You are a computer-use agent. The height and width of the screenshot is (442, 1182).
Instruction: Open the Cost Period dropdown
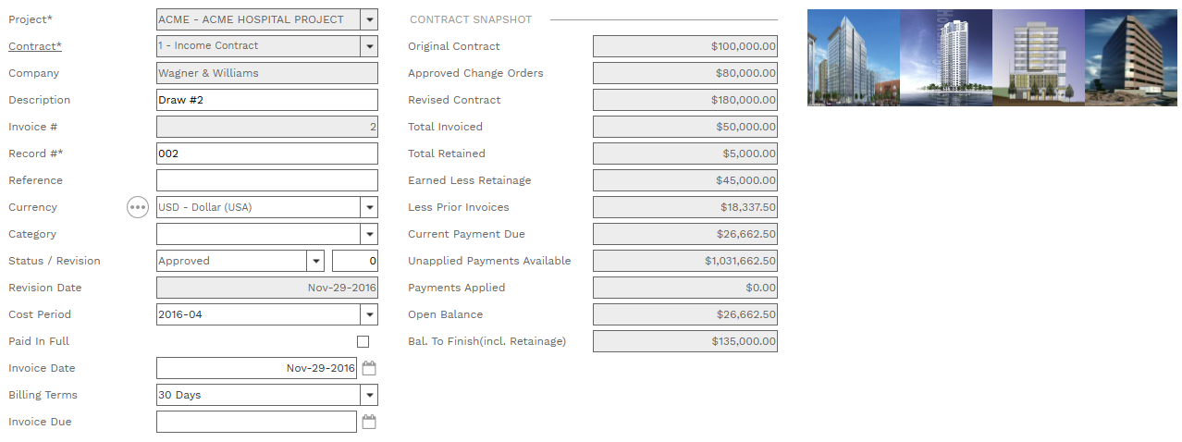[369, 314]
